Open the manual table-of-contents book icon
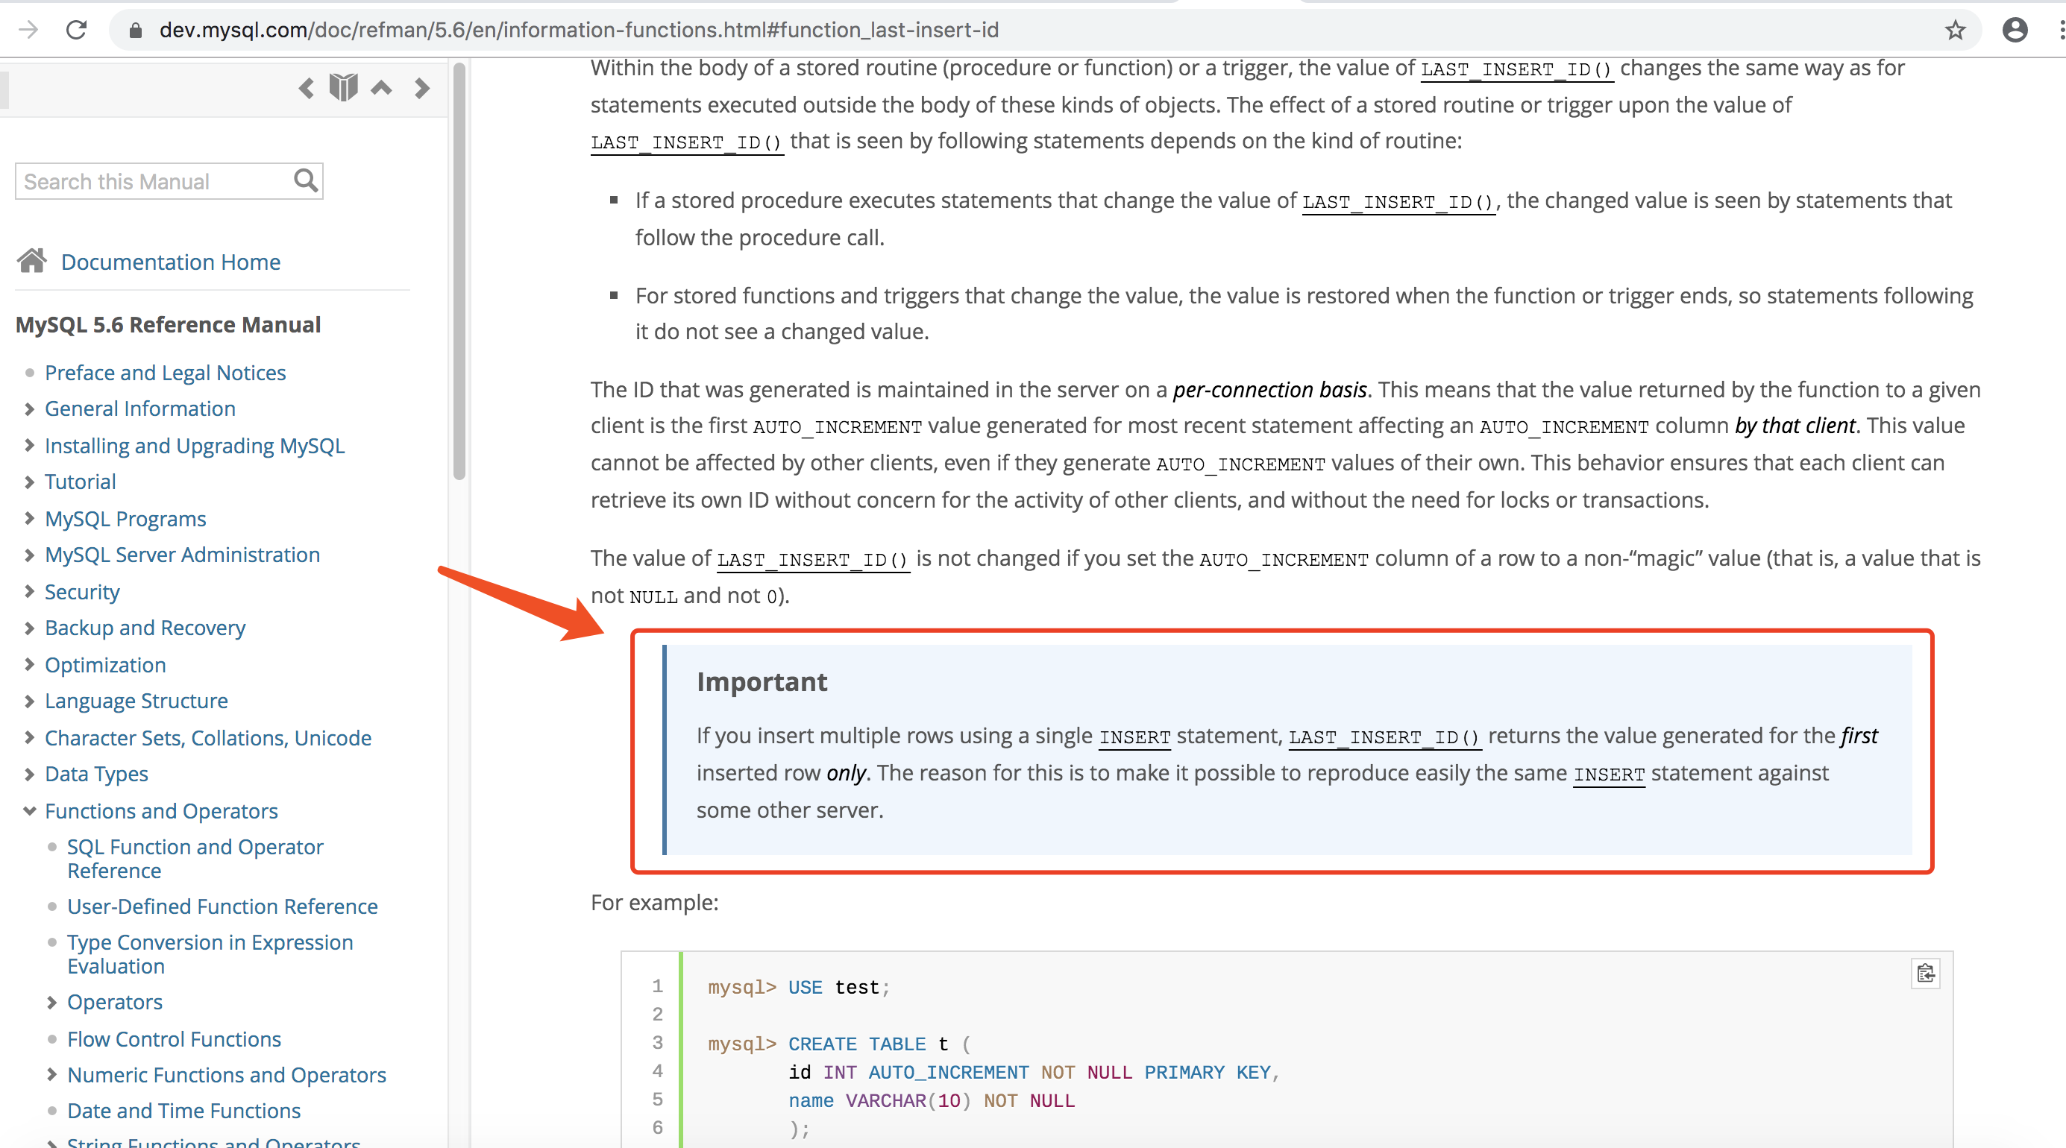Viewport: 2066px width, 1148px height. coord(343,87)
